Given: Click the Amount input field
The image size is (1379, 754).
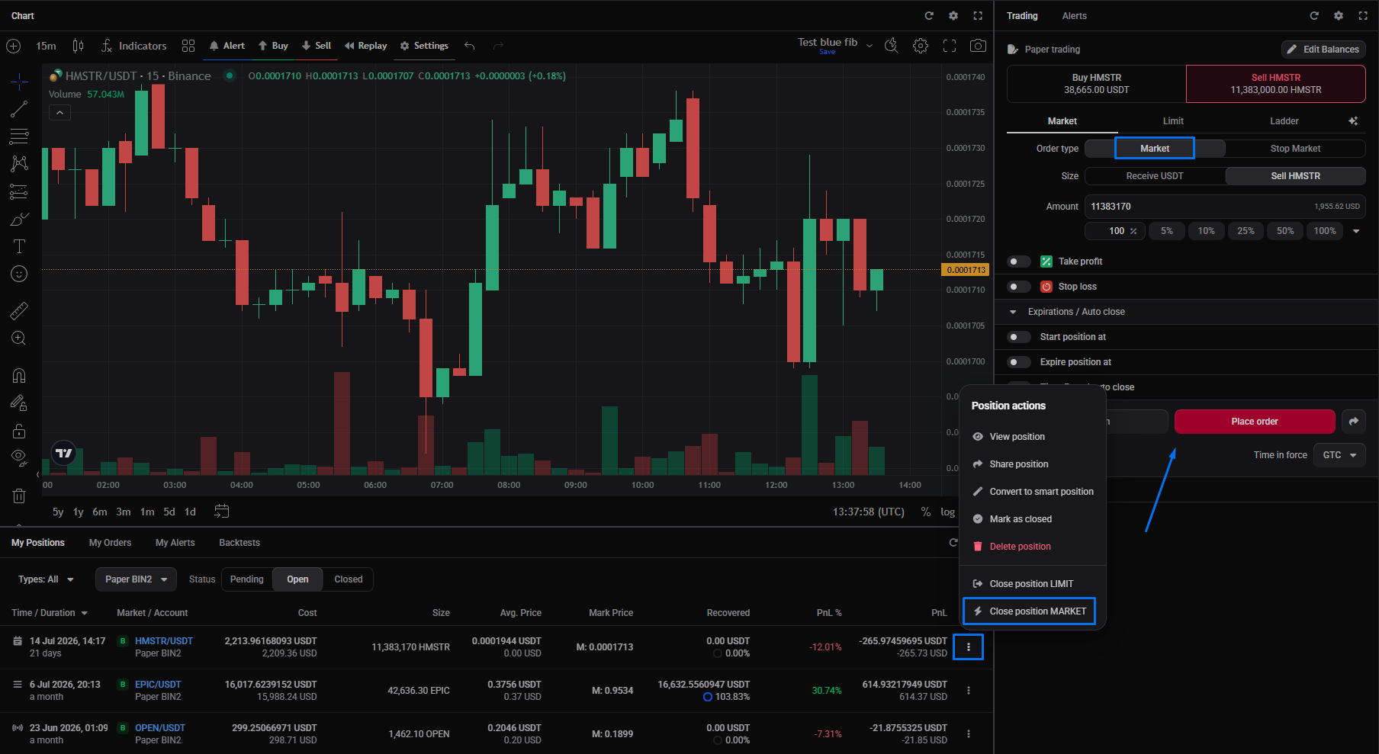Looking at the screenshot, I should [x=1225, y=207].
